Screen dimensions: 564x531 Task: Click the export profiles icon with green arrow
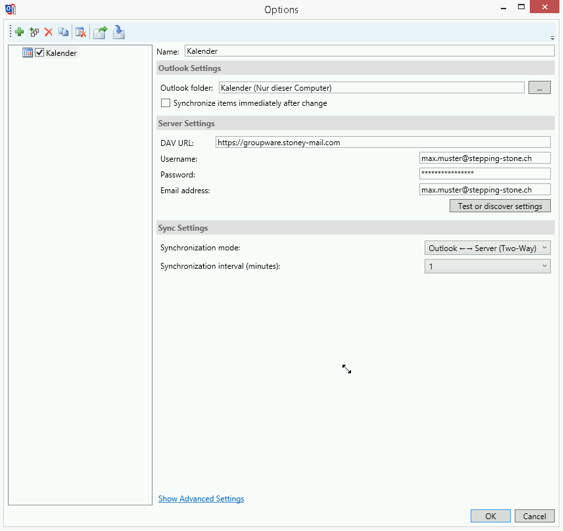click(x=100, y=32)
